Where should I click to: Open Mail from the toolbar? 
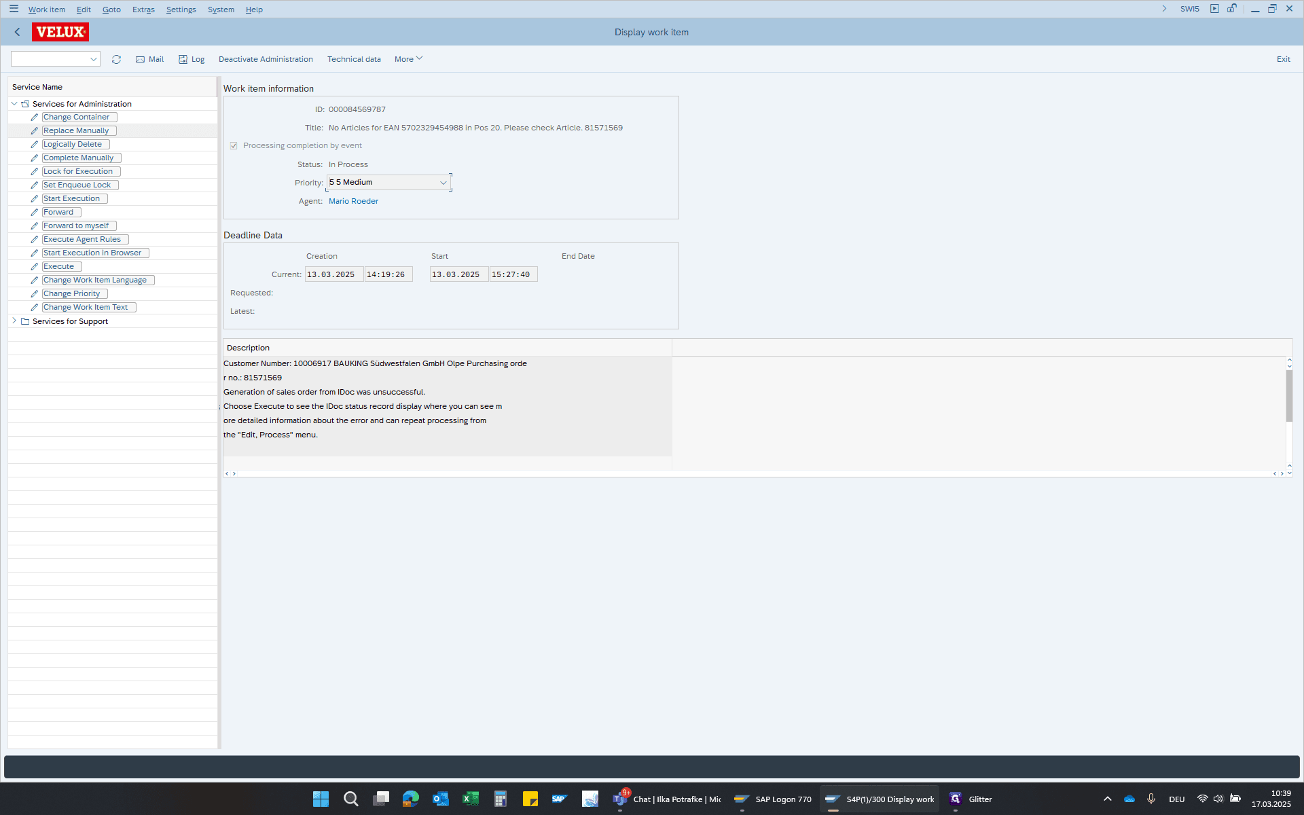tap(149, 59)
